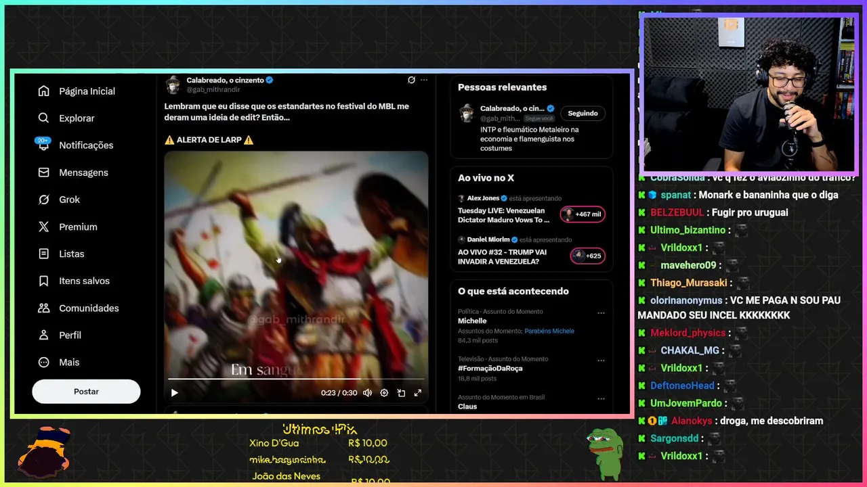Click the mavehero09 username in chat
This screenshot has height=487, width=867.
click(x=688, y=265)
